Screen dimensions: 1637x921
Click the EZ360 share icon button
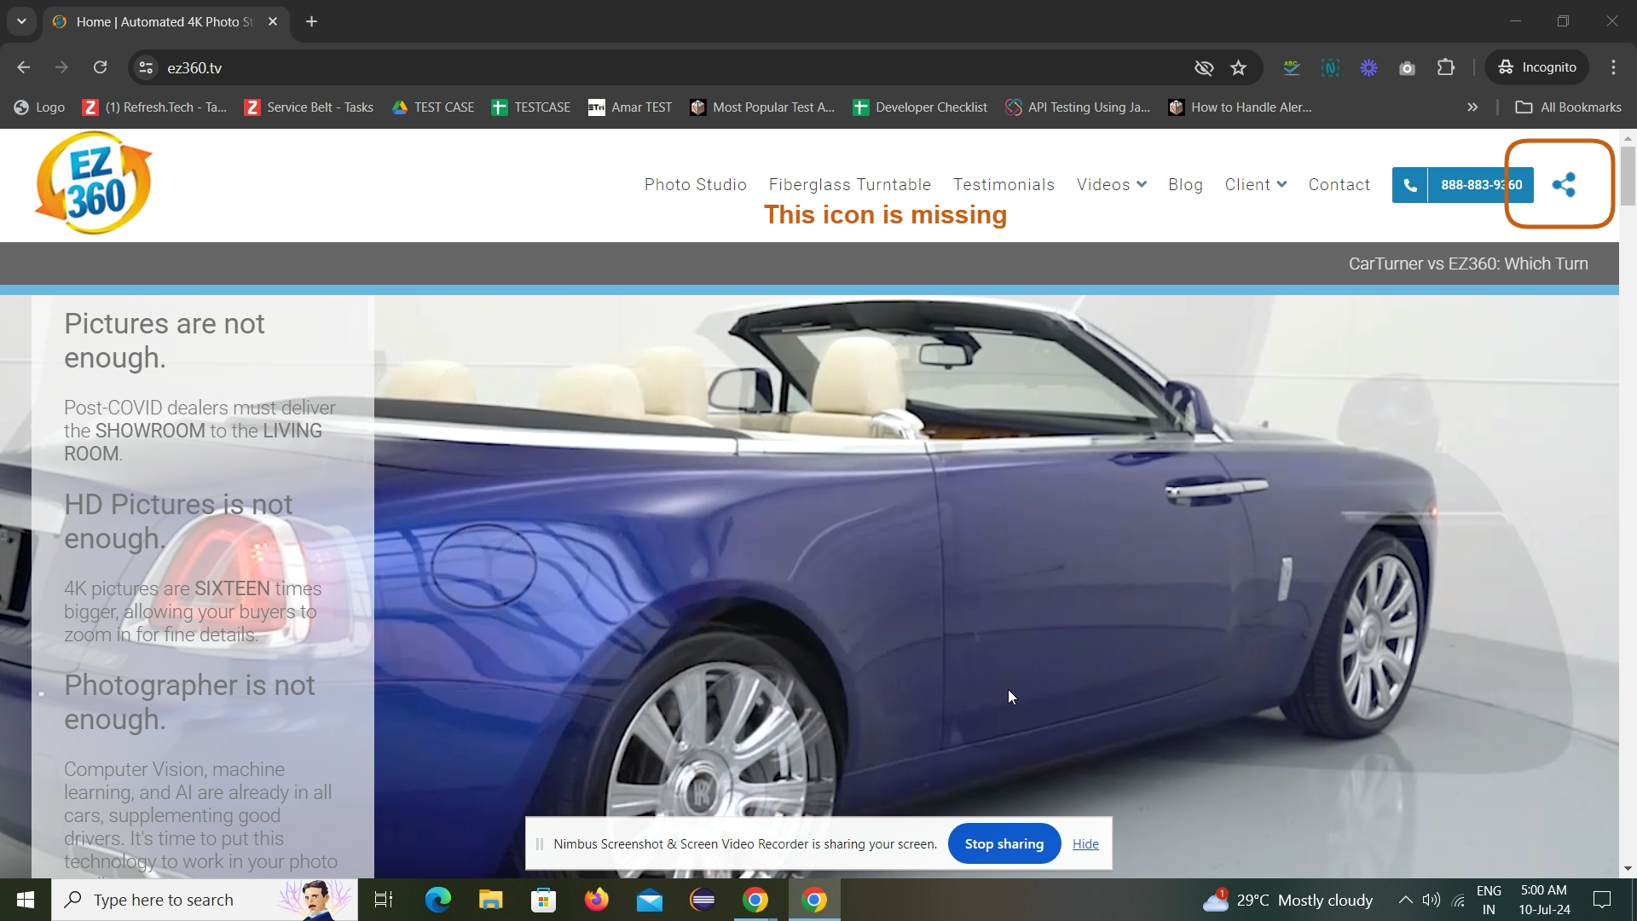click(x=1564, y=184)
